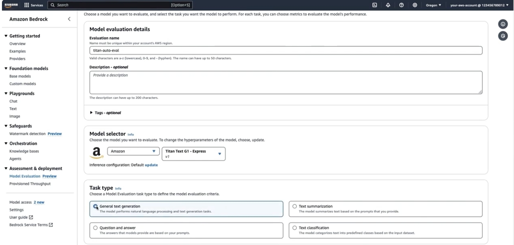Click the help question mark icon
The image size is (514, 245).
(401, 5)
